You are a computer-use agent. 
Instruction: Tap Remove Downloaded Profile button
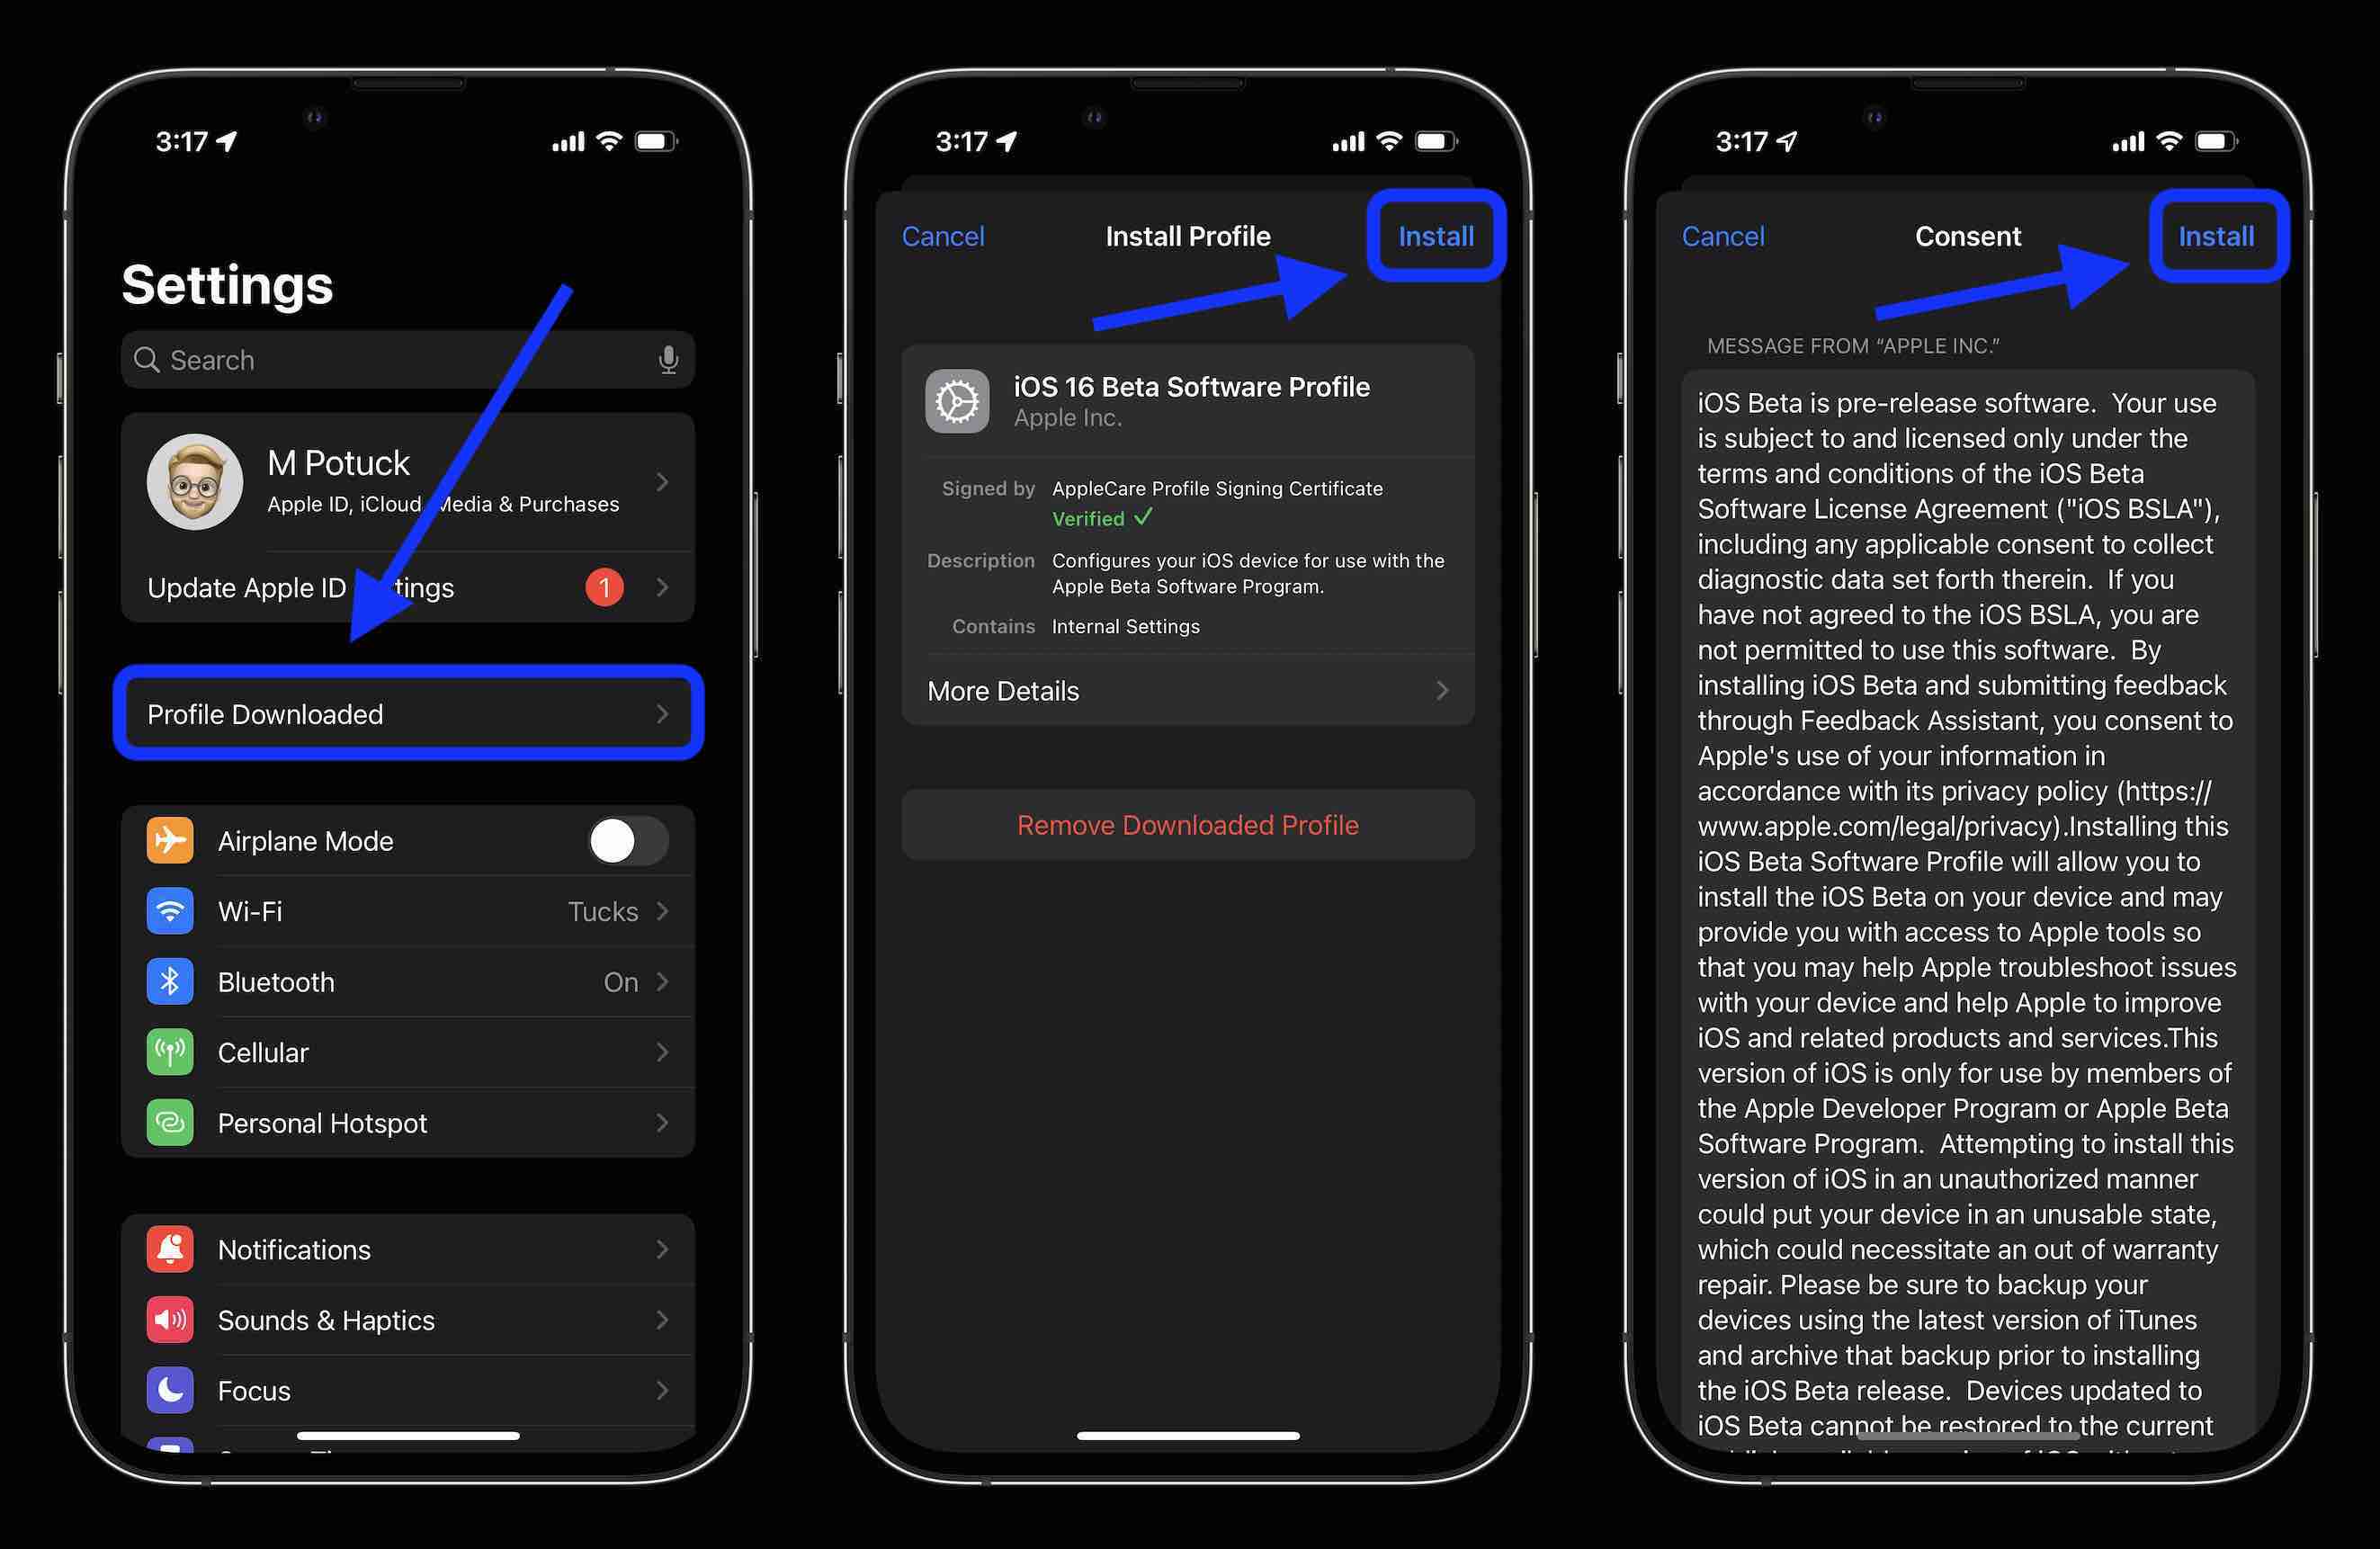(x=1188, y=824)
